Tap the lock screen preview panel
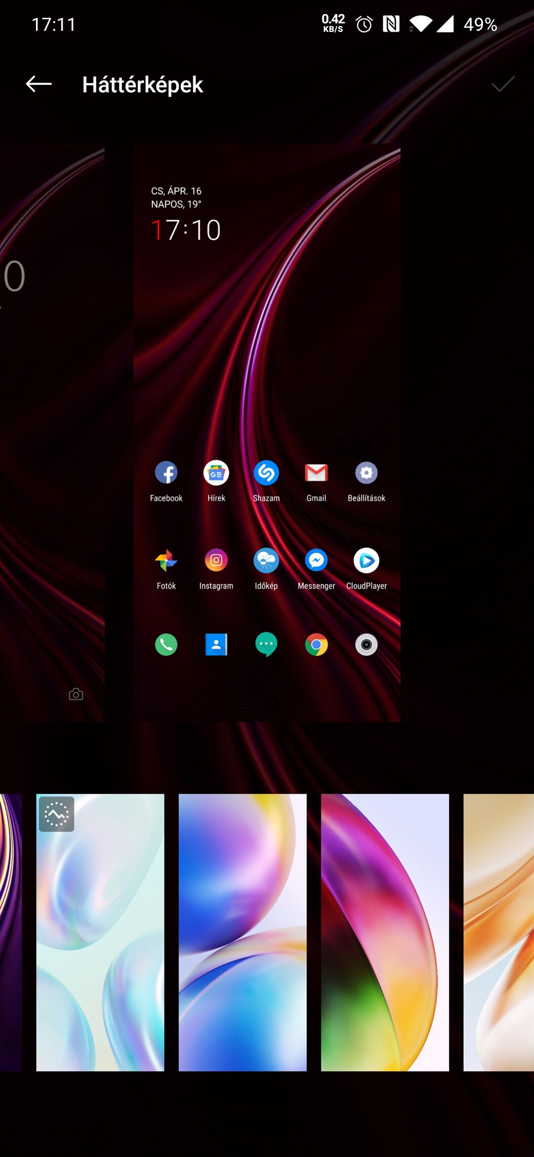Viewport: 534px width, 1157px height. [52, 433]
